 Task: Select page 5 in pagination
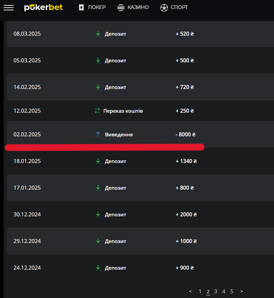coord(232,291)
